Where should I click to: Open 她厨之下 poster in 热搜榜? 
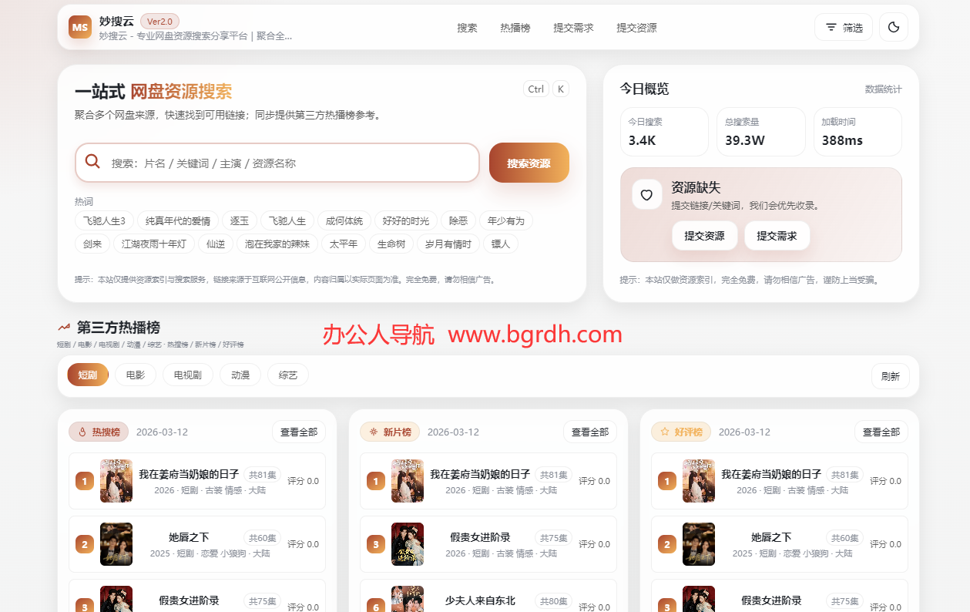[116, 544]
